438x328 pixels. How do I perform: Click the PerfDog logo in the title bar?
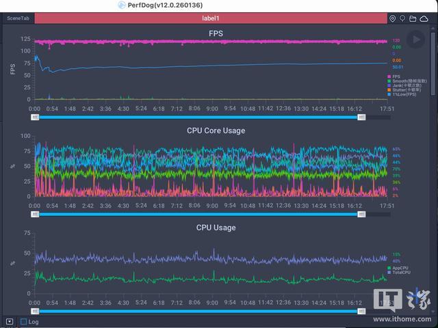click(122, 5)
